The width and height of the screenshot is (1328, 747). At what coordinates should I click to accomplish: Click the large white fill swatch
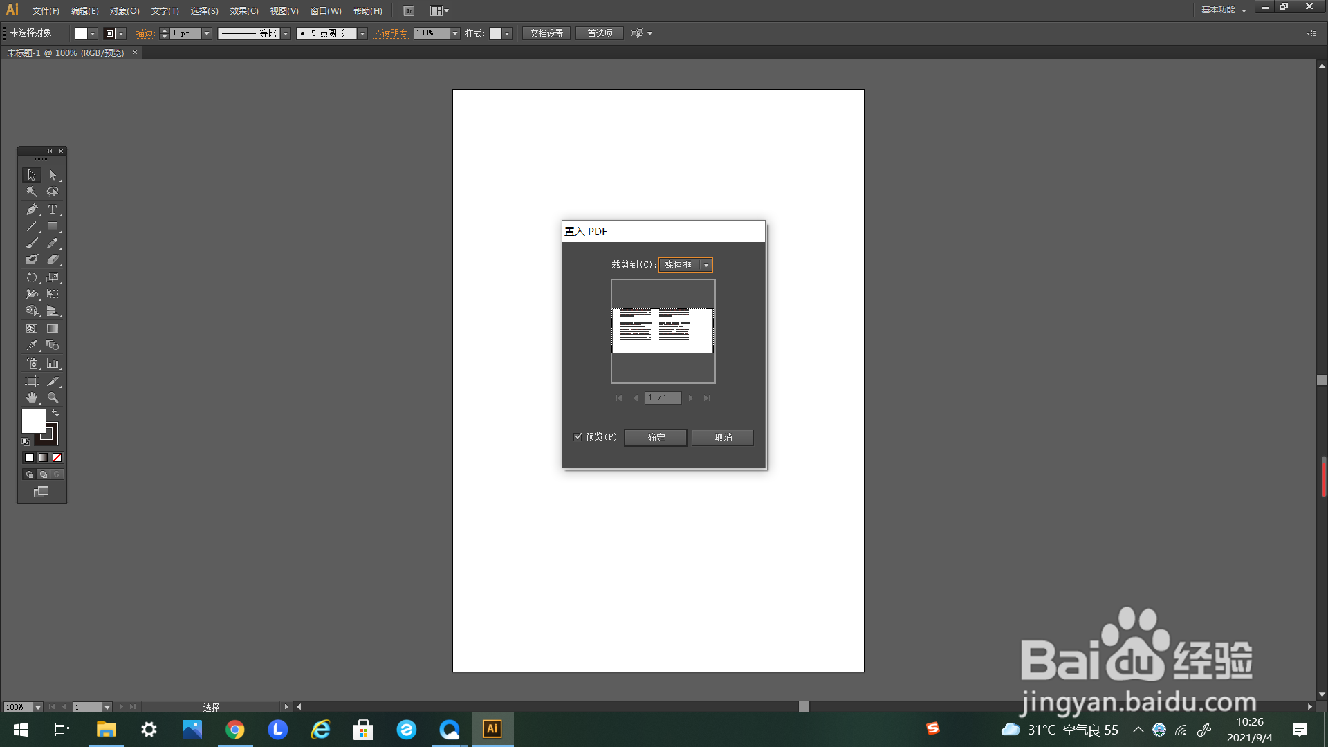[x=33, y=421]
